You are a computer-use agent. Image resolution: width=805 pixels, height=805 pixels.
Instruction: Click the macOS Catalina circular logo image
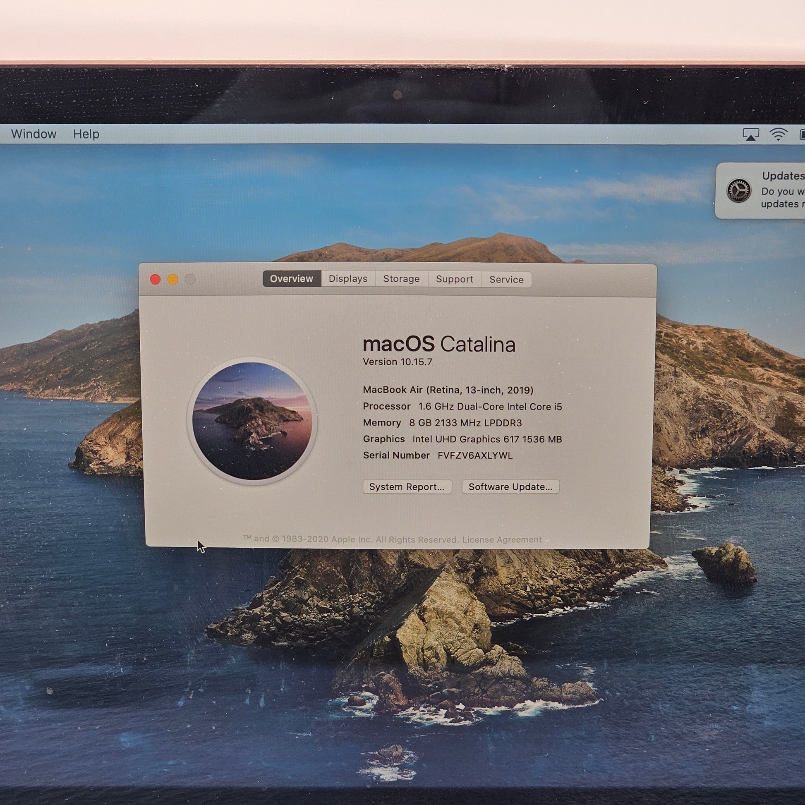252,421
